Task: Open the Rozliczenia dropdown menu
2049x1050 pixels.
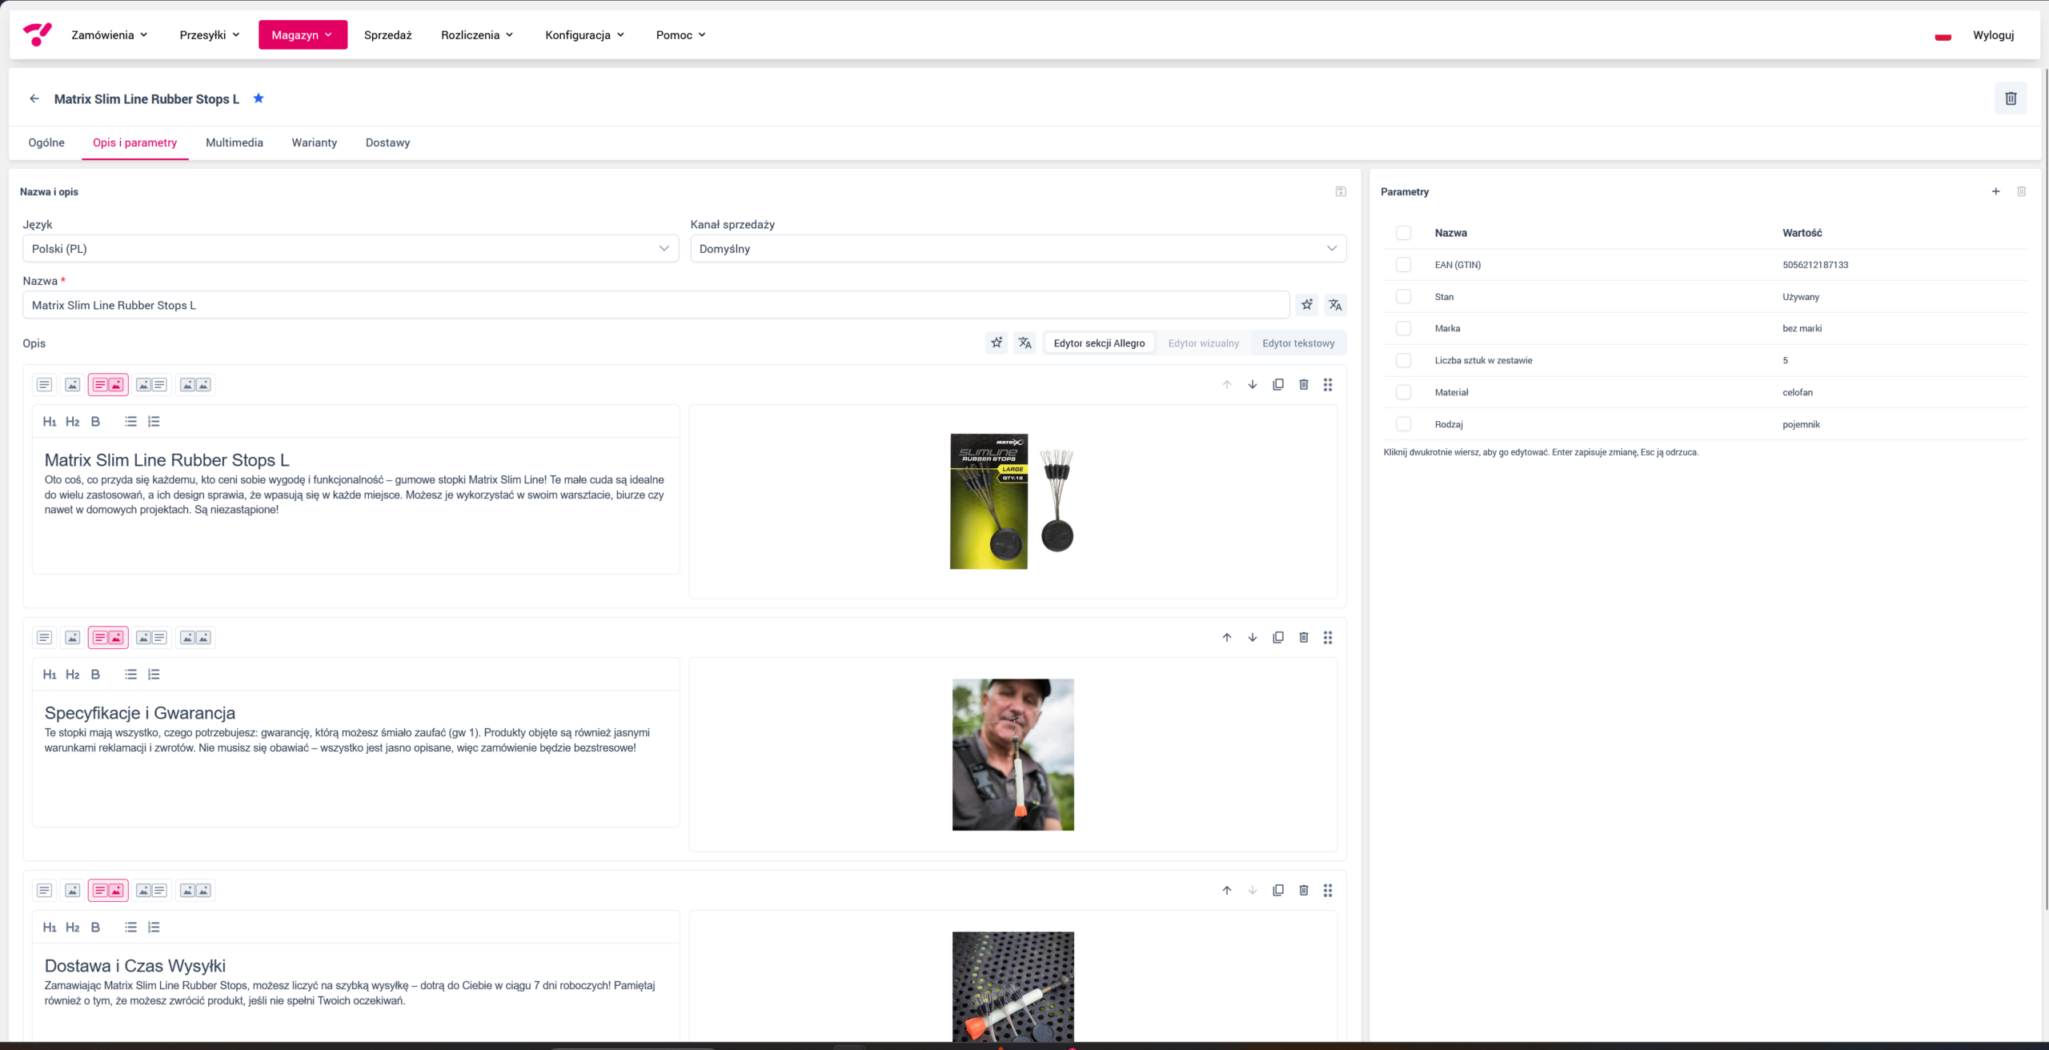Action: [477, 35]
